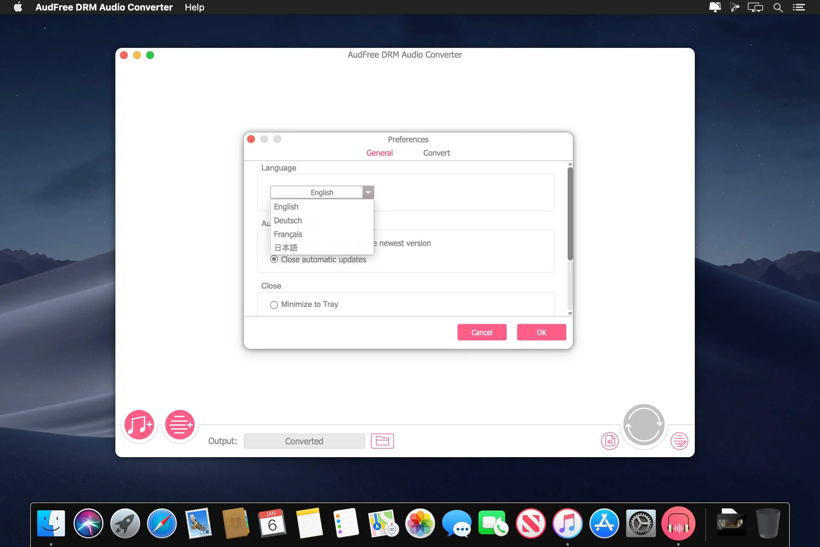The width and height of the screenshot is (820, 547).
Task: Select 日本語 from language options
Action: (285, 247)
